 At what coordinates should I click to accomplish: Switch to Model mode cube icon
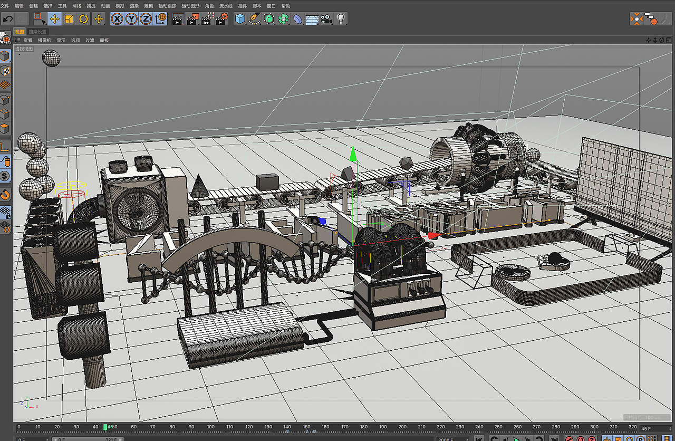pos(5,56)
